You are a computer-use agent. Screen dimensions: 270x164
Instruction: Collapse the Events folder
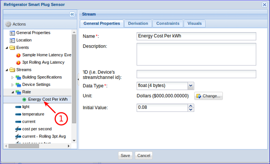(x=7, y=48)
